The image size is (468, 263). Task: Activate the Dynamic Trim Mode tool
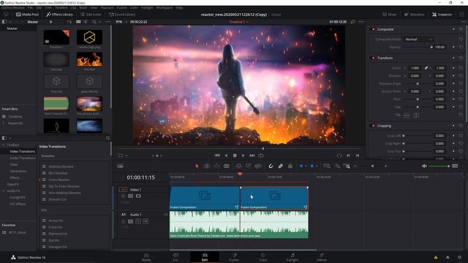point(216,166)
